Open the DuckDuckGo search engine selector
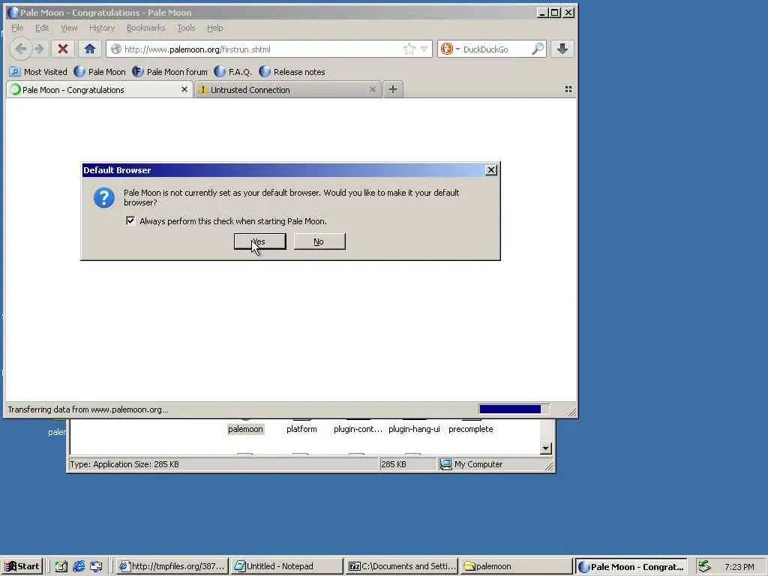This screenshot has width=768, height=576. [x=450, y=49]
